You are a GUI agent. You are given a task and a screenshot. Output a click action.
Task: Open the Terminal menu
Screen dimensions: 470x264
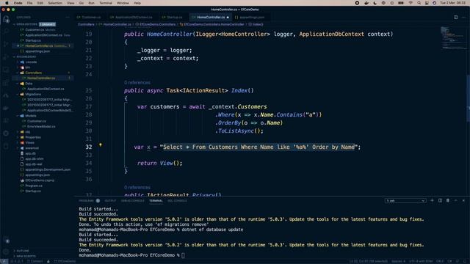106,3
